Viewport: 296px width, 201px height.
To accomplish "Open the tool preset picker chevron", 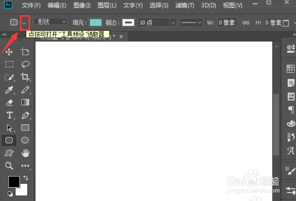I will (x=24, y=23).
